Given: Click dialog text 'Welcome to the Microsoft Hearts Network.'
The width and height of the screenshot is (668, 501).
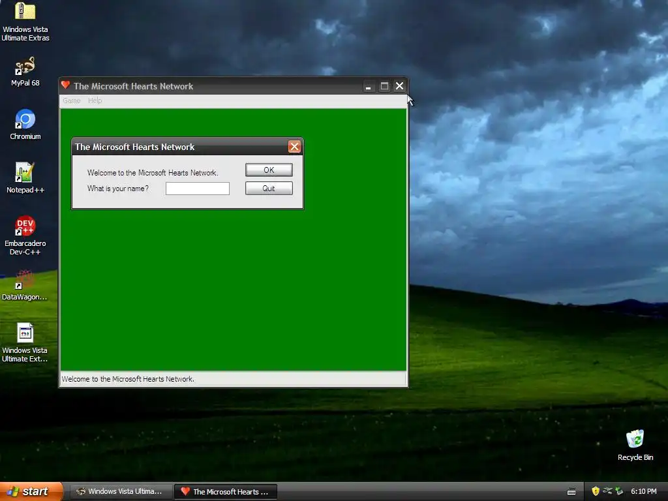Looking at the screenshot, I should (x=153, y=172).
